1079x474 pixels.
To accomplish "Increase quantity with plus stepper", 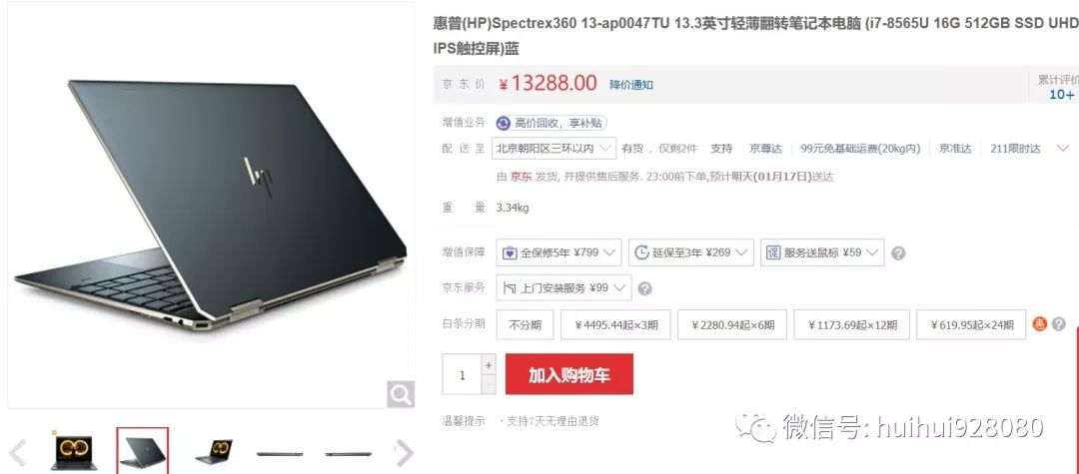I will click(489, 365).
